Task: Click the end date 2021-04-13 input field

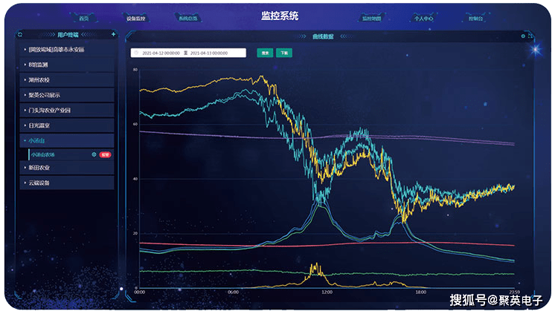Action: point(216,53)
